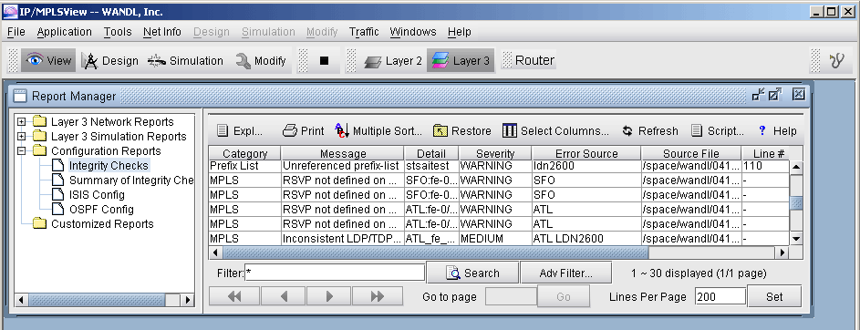Viewport: 860px width, 330px height.
Task: Select Layer 3 view
Action: coord(461,60)
